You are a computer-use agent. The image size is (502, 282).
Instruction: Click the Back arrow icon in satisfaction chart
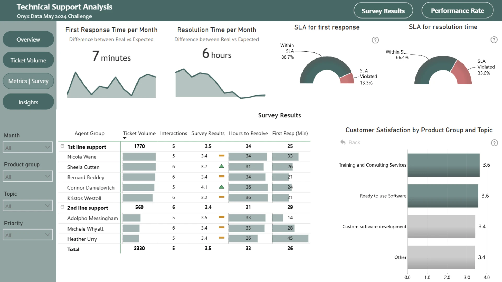343,142
